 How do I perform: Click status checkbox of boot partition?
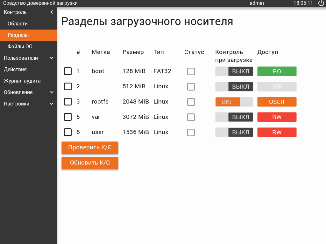(x=191, y=71)
